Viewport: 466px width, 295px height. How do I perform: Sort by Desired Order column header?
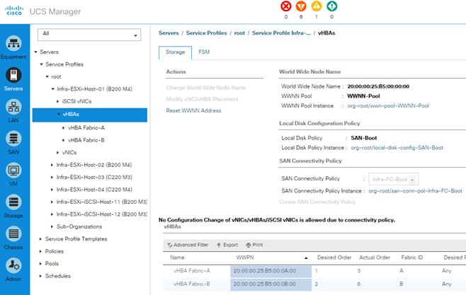coord(334,258)
